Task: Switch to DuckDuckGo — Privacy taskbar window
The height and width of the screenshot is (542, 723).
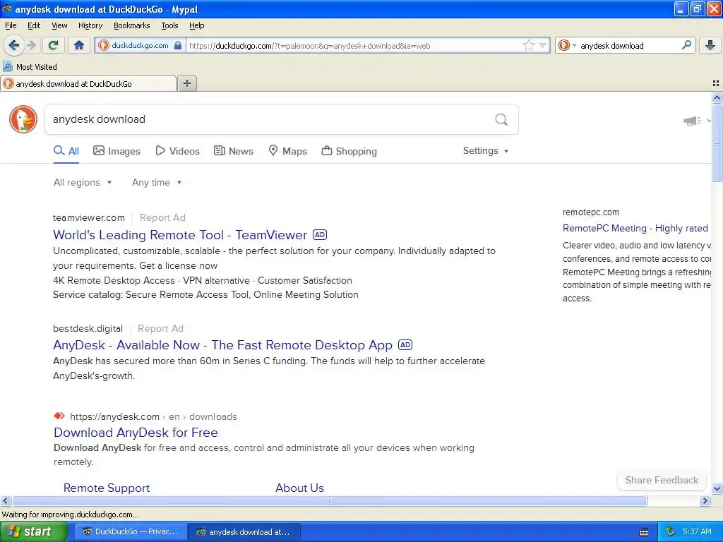Action: [131, 531]
